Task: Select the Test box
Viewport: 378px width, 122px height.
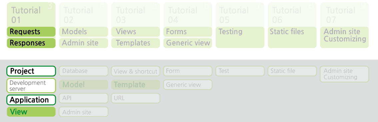Action: [240, 71]
